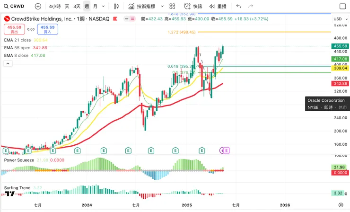
Task: Click the CrowdStrike Holdings, Inc. title
Action: [x=42, y=19]
